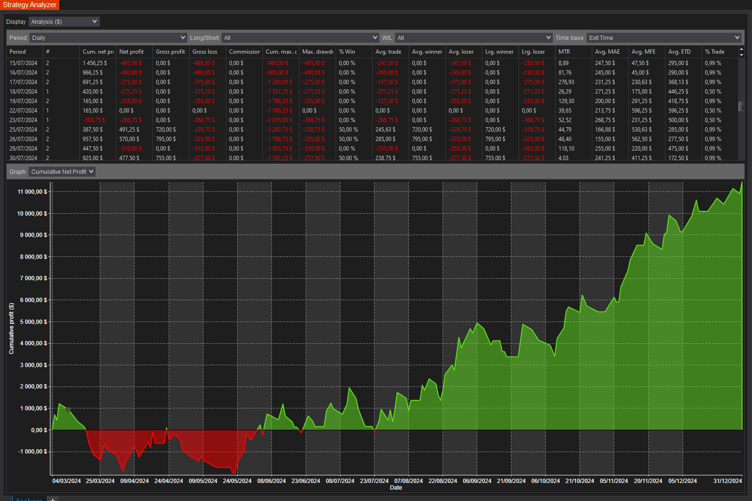Click the 11 000,00 $ y-axis label
This screenshot has height=501, width=752.
pos(32,192)
